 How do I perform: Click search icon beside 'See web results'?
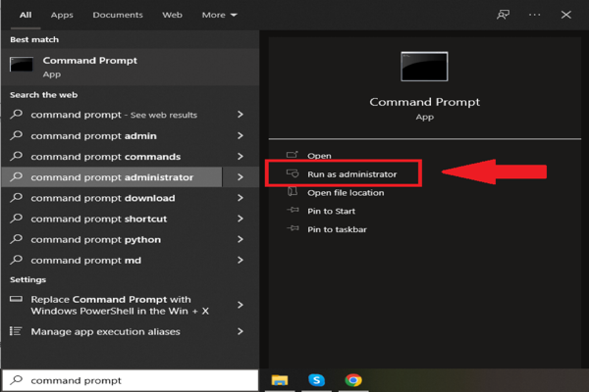(16, 115)
